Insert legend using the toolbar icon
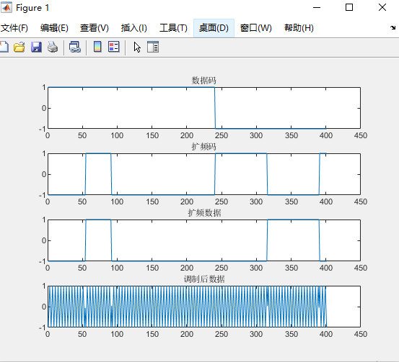Image resolution: width=399 pixels, height=362 pixels. pyautogui.click(x=114, y=47)
